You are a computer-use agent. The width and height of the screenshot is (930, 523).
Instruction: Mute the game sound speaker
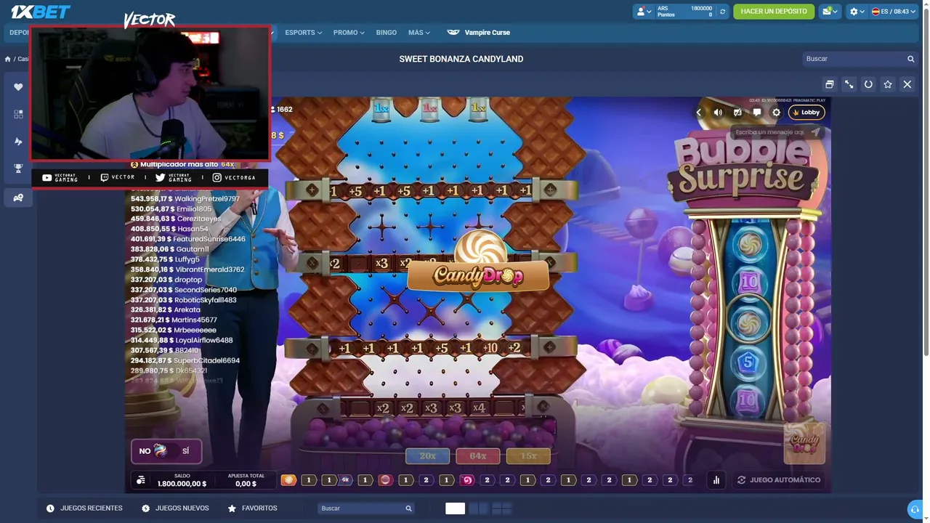718,113
